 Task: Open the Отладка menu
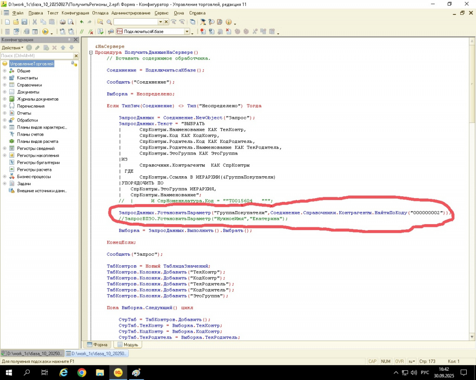click(100, 13)
